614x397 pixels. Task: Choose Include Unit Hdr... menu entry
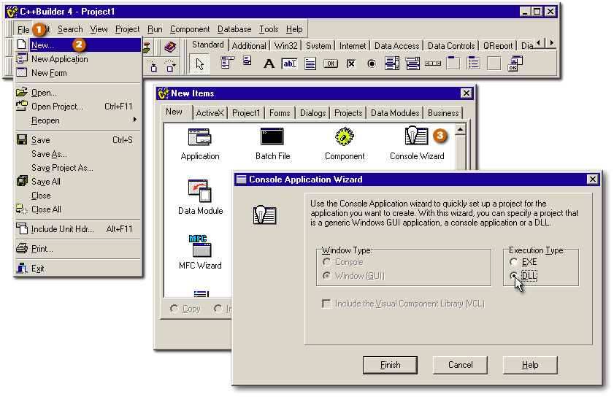(x=78, y=229)
